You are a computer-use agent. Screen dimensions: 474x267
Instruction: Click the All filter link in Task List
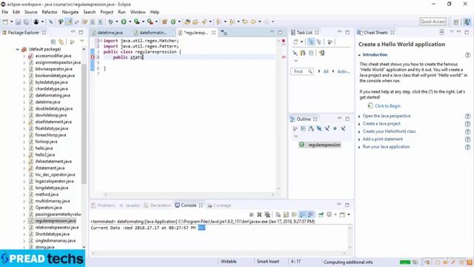(326, 72)
